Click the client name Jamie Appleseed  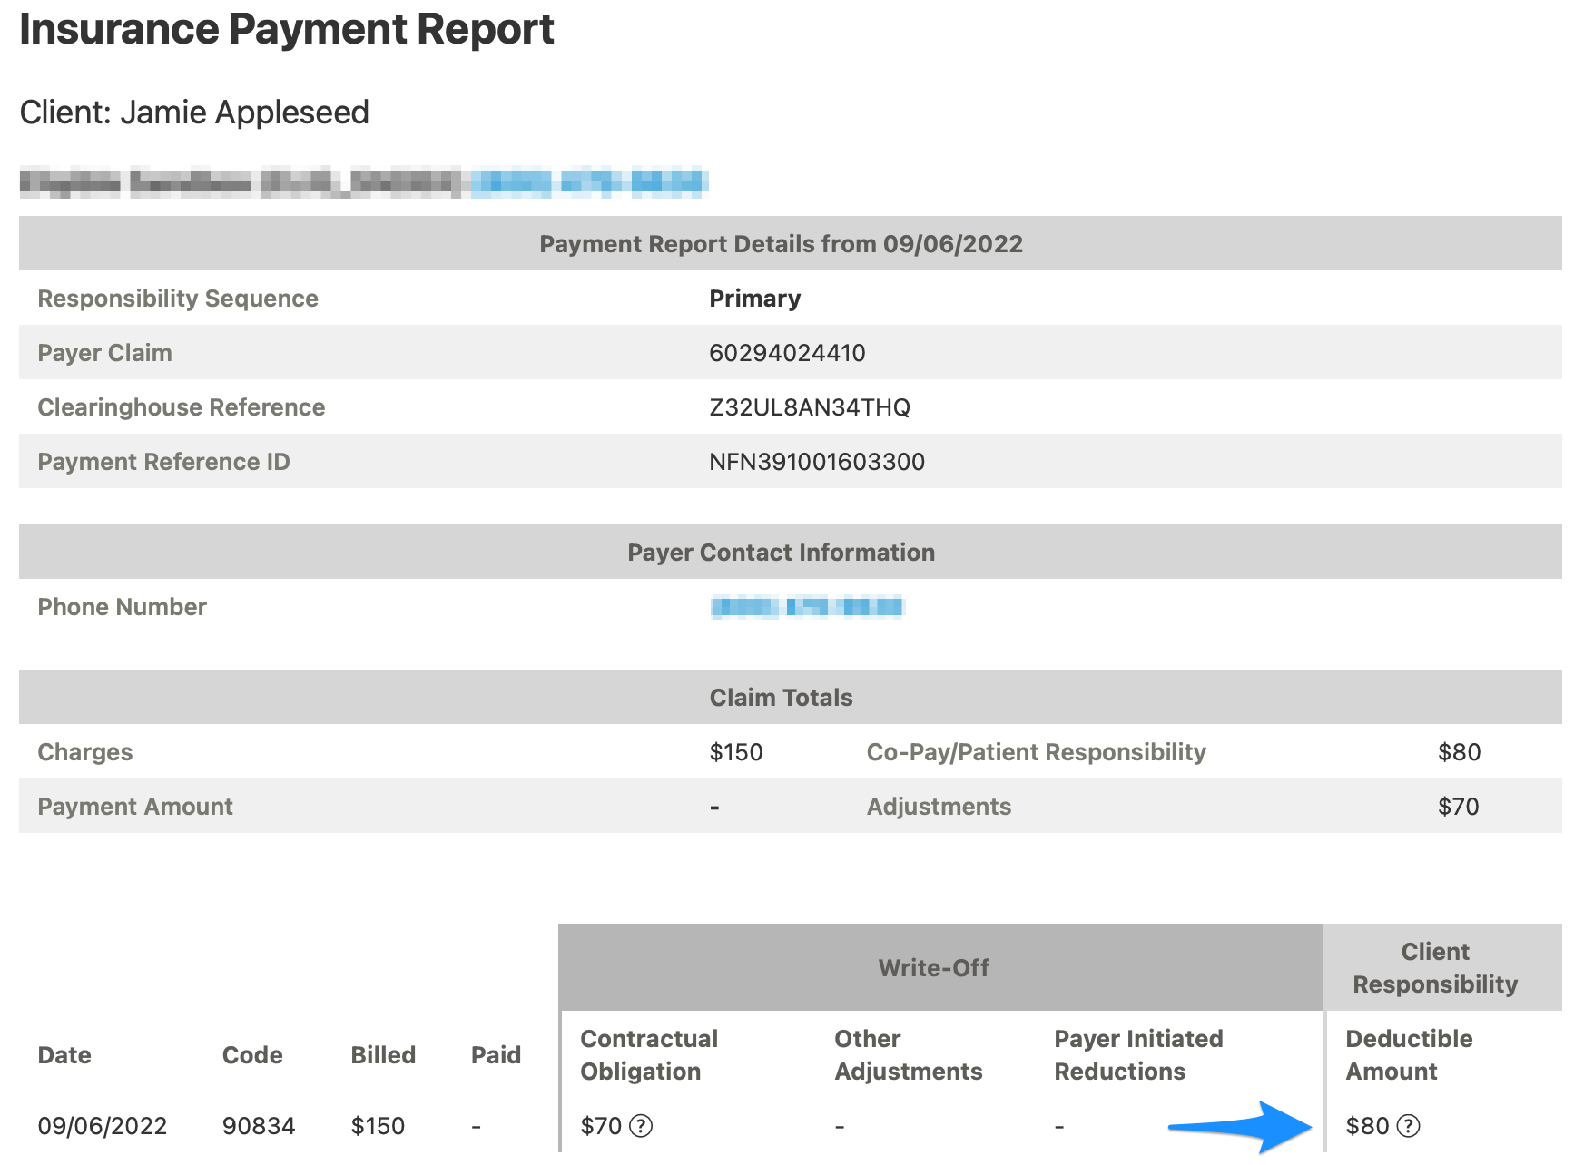(244, 113)
